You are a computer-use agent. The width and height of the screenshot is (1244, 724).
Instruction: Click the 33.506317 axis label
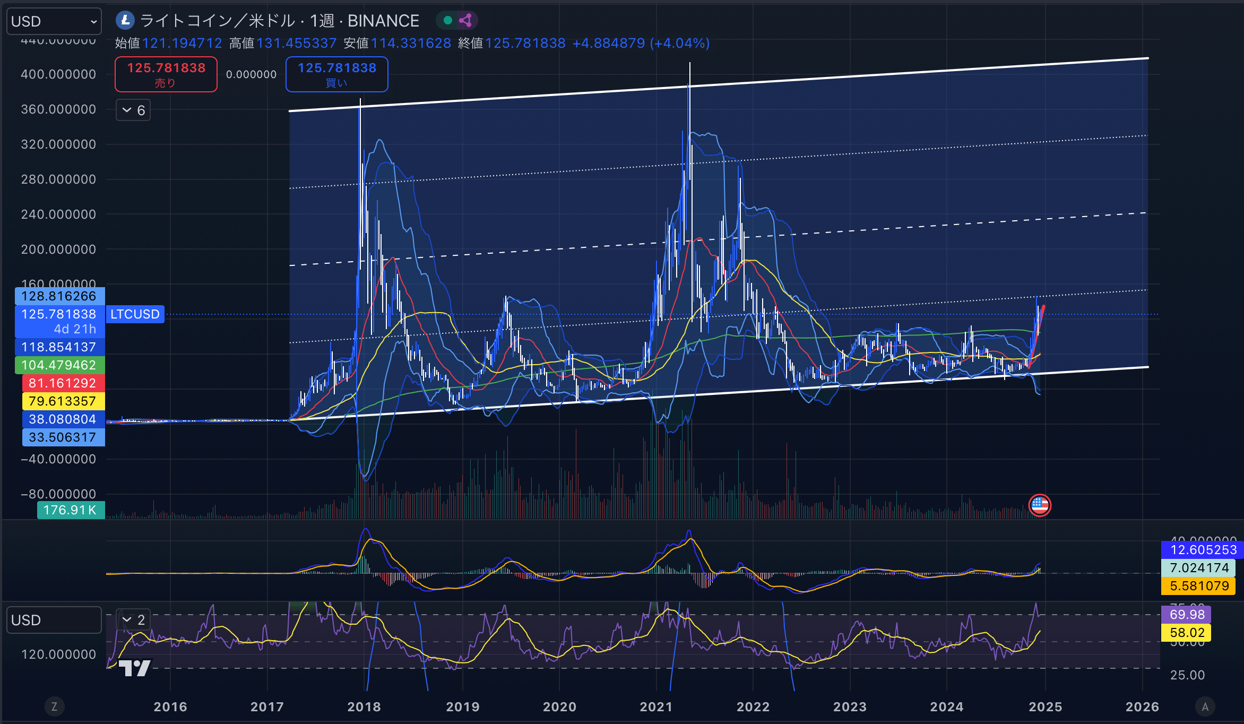click(63, 437)
